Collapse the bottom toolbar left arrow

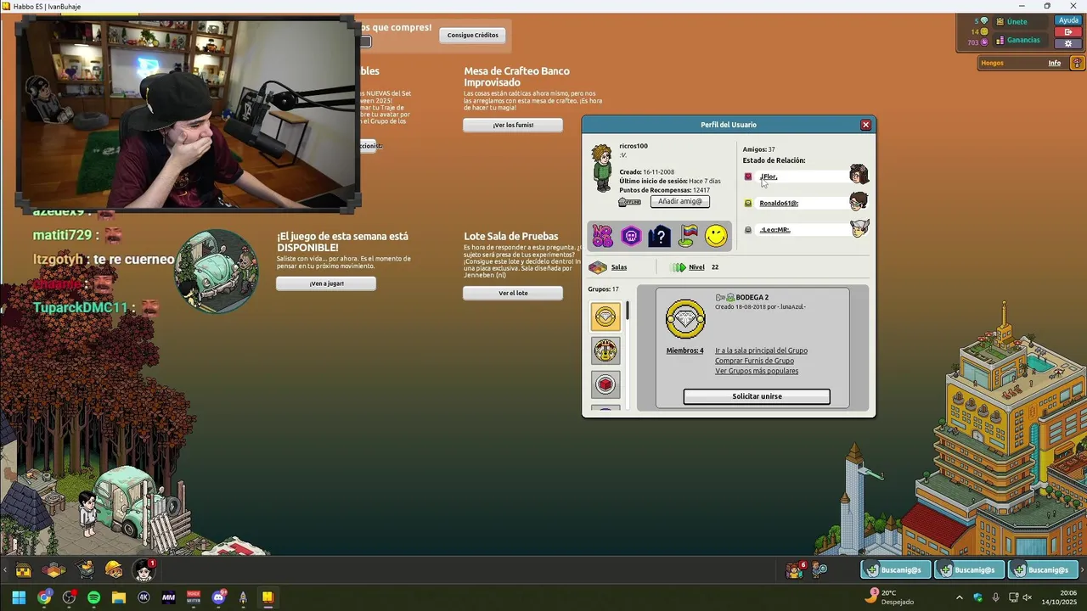[x=5, y=570]
